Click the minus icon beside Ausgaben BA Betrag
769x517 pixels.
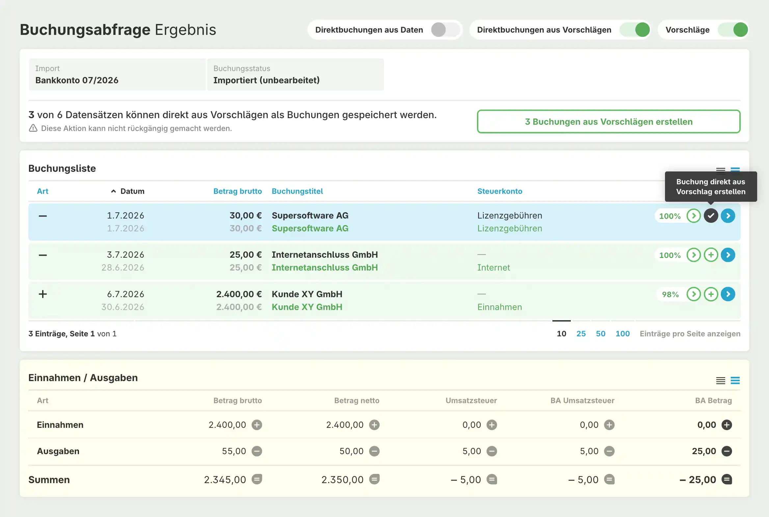pyautogui.click(x=727, y=451)
